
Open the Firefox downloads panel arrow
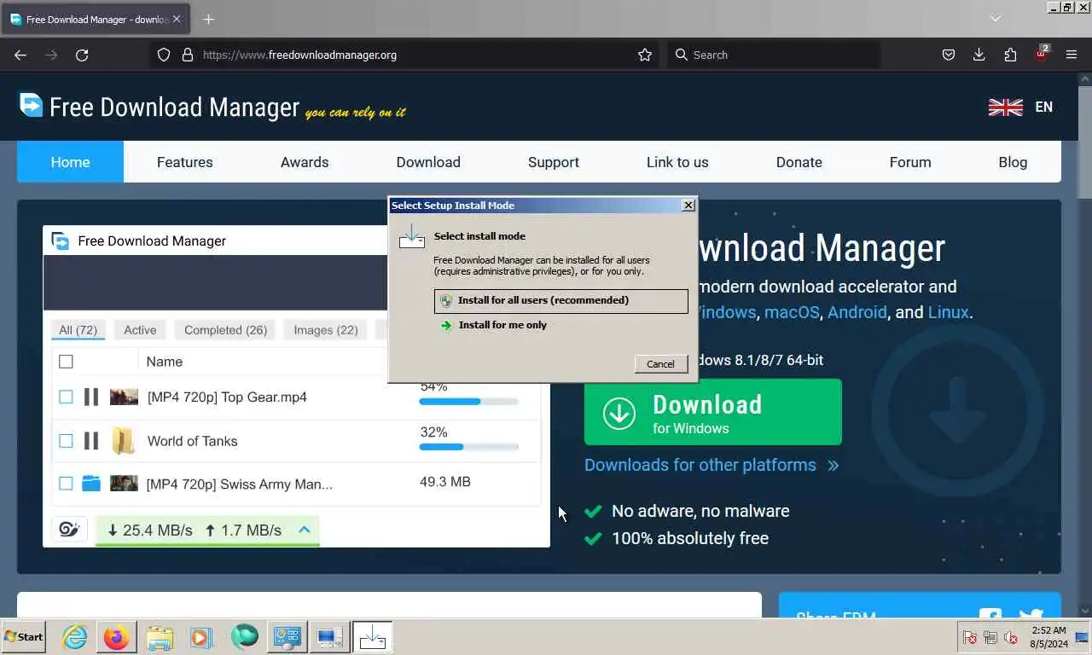click(x=979, y=55)
